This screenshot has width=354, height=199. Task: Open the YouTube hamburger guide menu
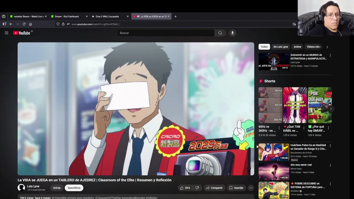(6, 33)
